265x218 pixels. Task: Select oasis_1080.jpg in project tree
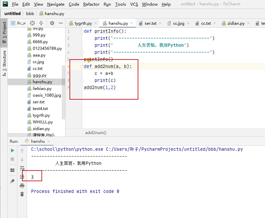click(44, 95)
